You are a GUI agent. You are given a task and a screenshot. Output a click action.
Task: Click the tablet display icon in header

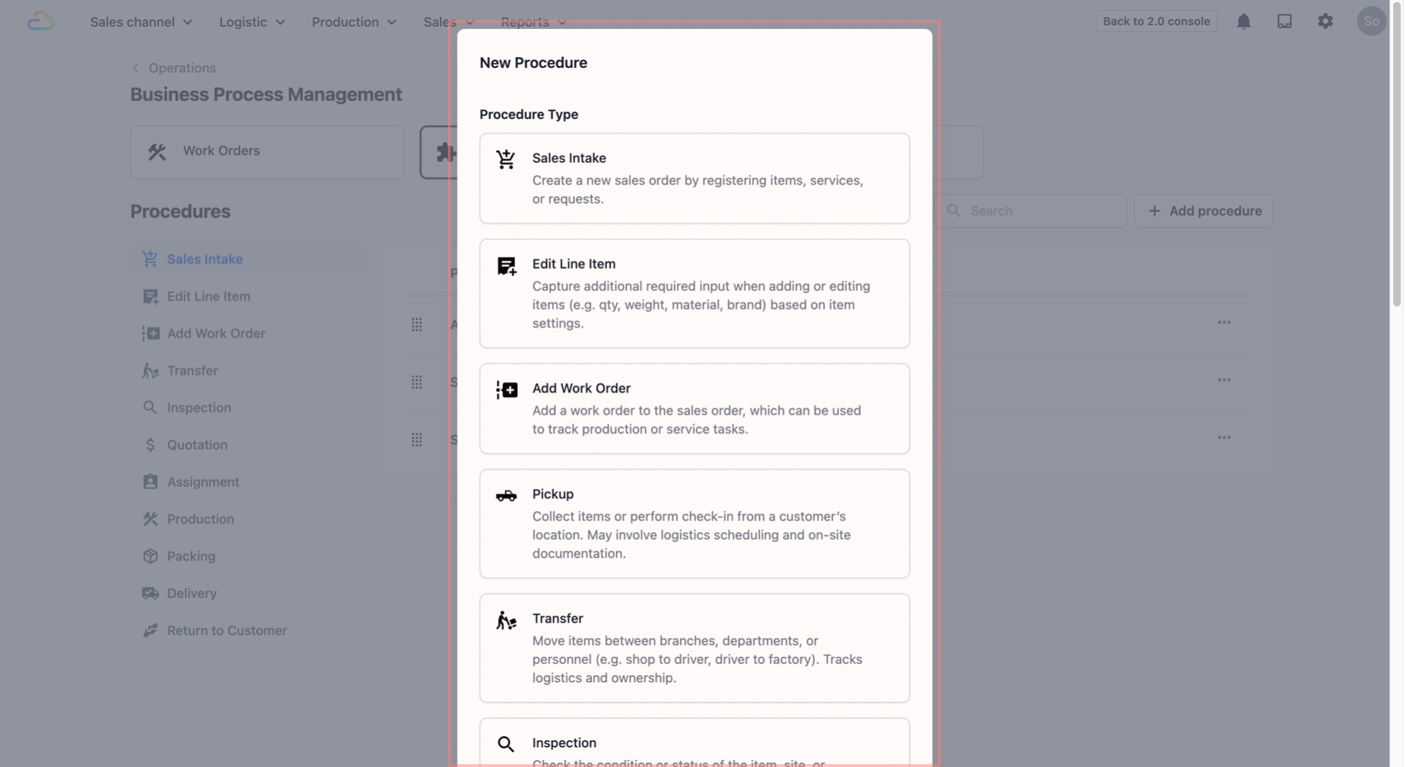point(1284,21)
